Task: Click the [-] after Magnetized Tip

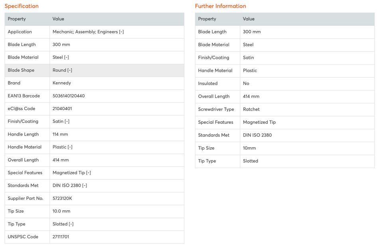Action: 89,173
